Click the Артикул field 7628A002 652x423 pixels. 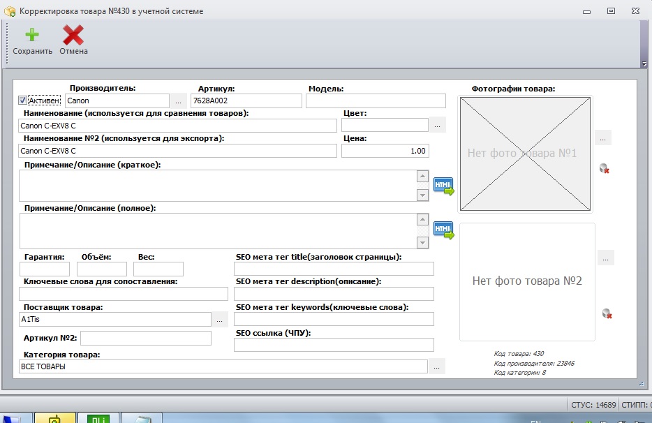pos(246,101)
